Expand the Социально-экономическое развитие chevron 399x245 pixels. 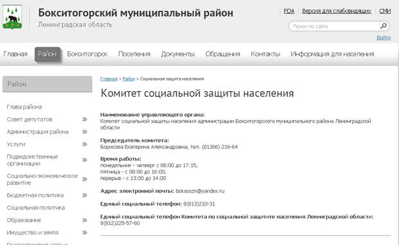85,179
